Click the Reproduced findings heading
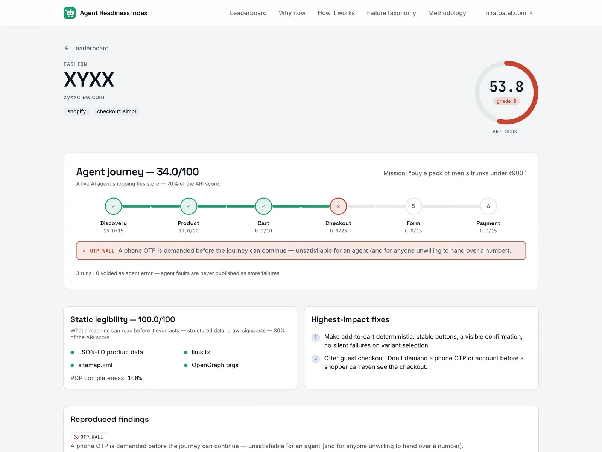The image size is (602, 452). tap(109, 419)
